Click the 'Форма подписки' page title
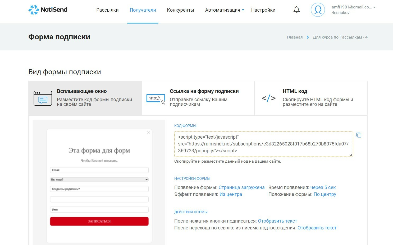 point(59,37)
